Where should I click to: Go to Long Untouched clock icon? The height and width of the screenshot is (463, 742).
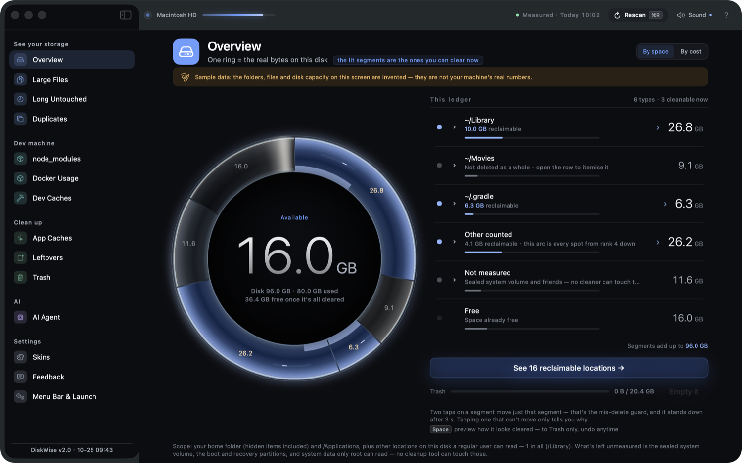(x=20, y=99)
